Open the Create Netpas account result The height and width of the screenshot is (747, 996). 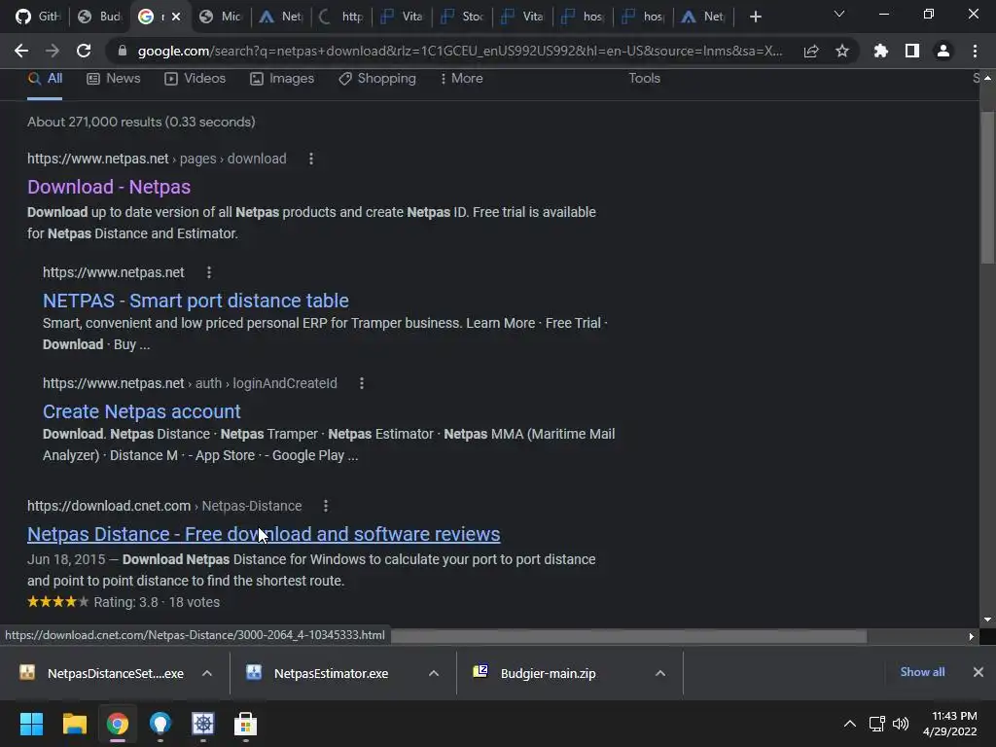pos(142,411)
